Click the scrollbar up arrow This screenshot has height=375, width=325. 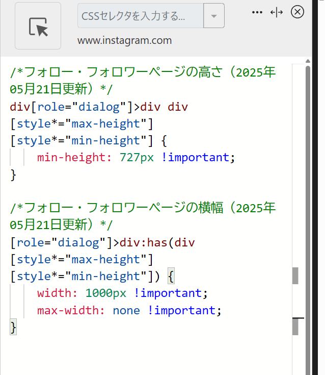[308, 61]
